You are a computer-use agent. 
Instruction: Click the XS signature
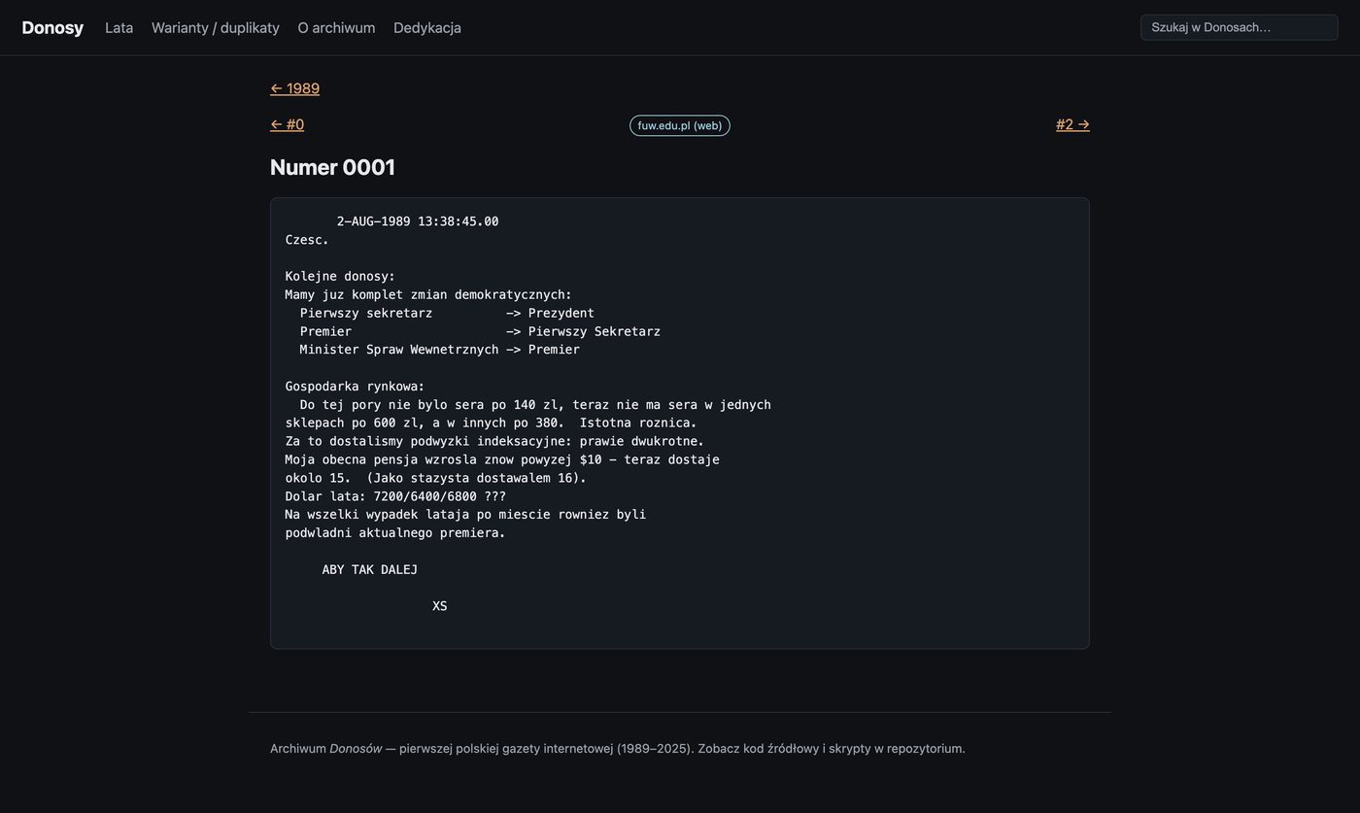[x=440, y=607]
